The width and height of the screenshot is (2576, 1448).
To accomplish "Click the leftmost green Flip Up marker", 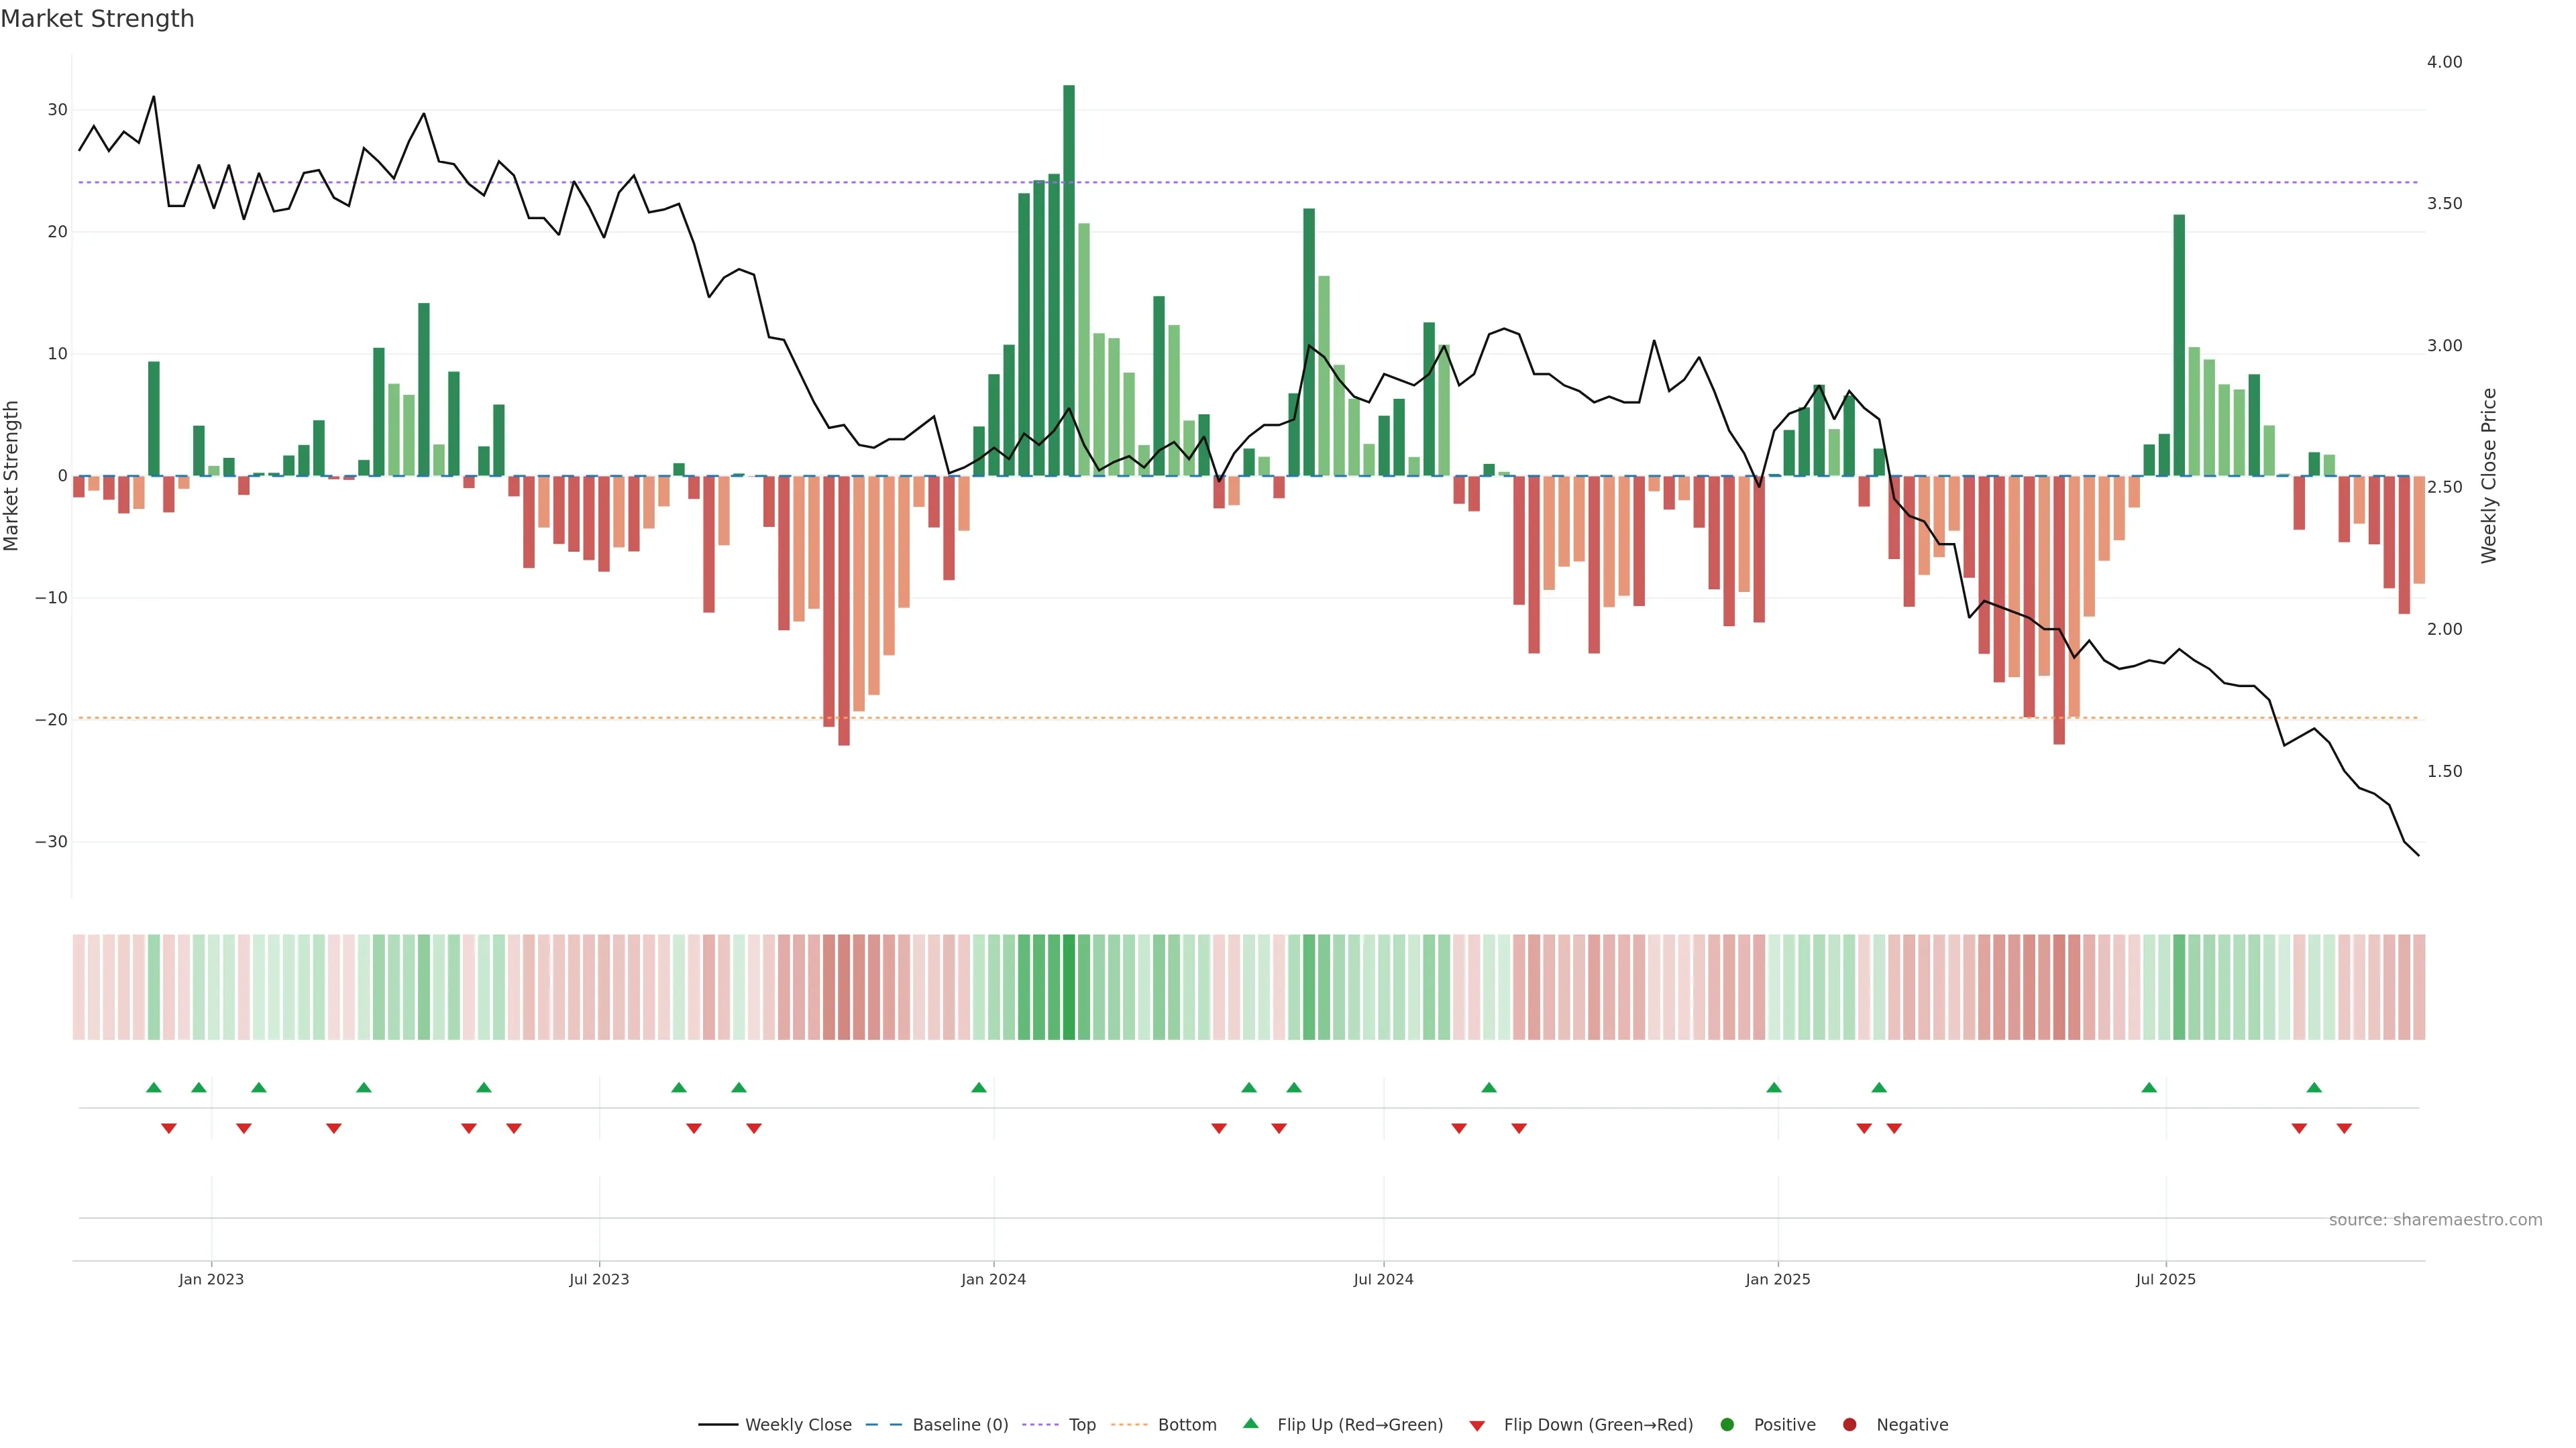I will 154,1087.
